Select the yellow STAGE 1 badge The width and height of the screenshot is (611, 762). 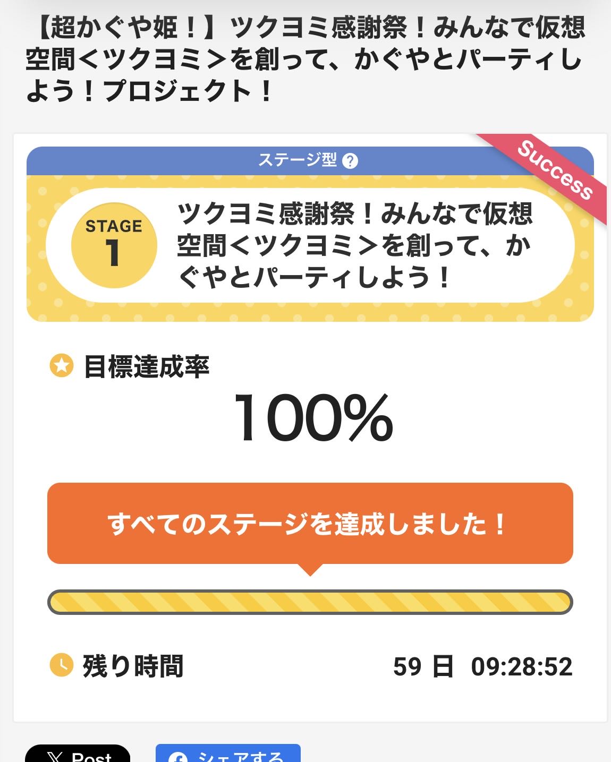tap(114, 245)
